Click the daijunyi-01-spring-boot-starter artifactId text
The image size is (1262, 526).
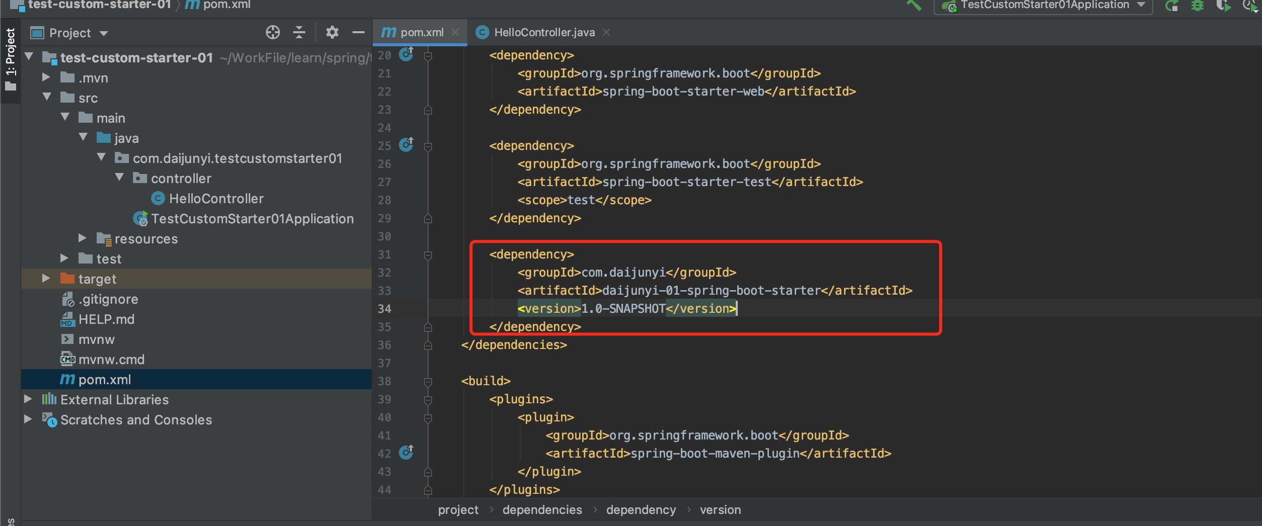tap(712, 290)
